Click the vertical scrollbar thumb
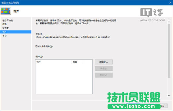Viewport: 173px width, 111px height. click(169, 51)
